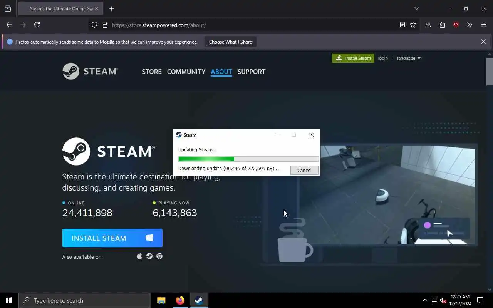
Task: Click the Steam logo in the page header
Action: pyautogui.click(x=90, y=71)
